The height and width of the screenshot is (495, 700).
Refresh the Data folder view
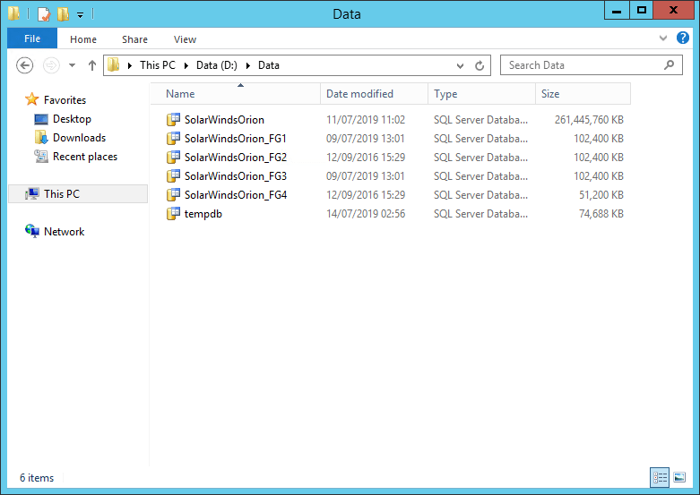480,65
